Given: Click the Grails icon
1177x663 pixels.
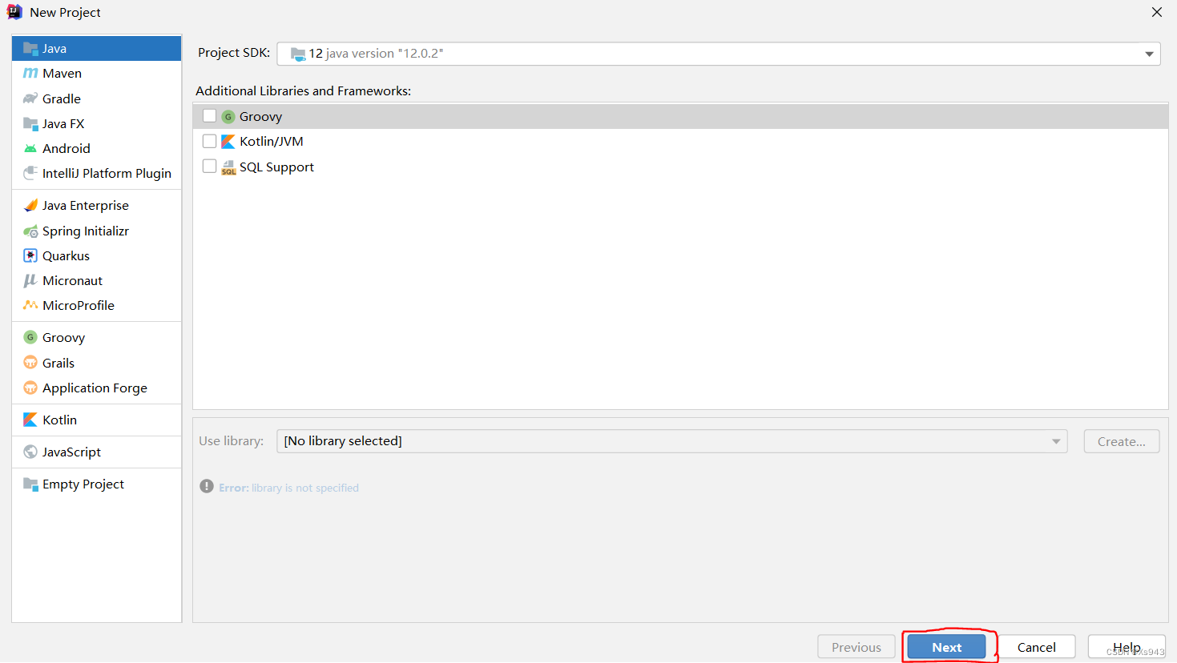Looking at the screenshot, I should tap(30, 363).
